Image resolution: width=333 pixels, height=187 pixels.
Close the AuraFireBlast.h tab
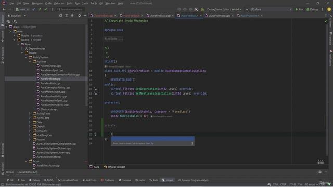[x=201, y=16]
